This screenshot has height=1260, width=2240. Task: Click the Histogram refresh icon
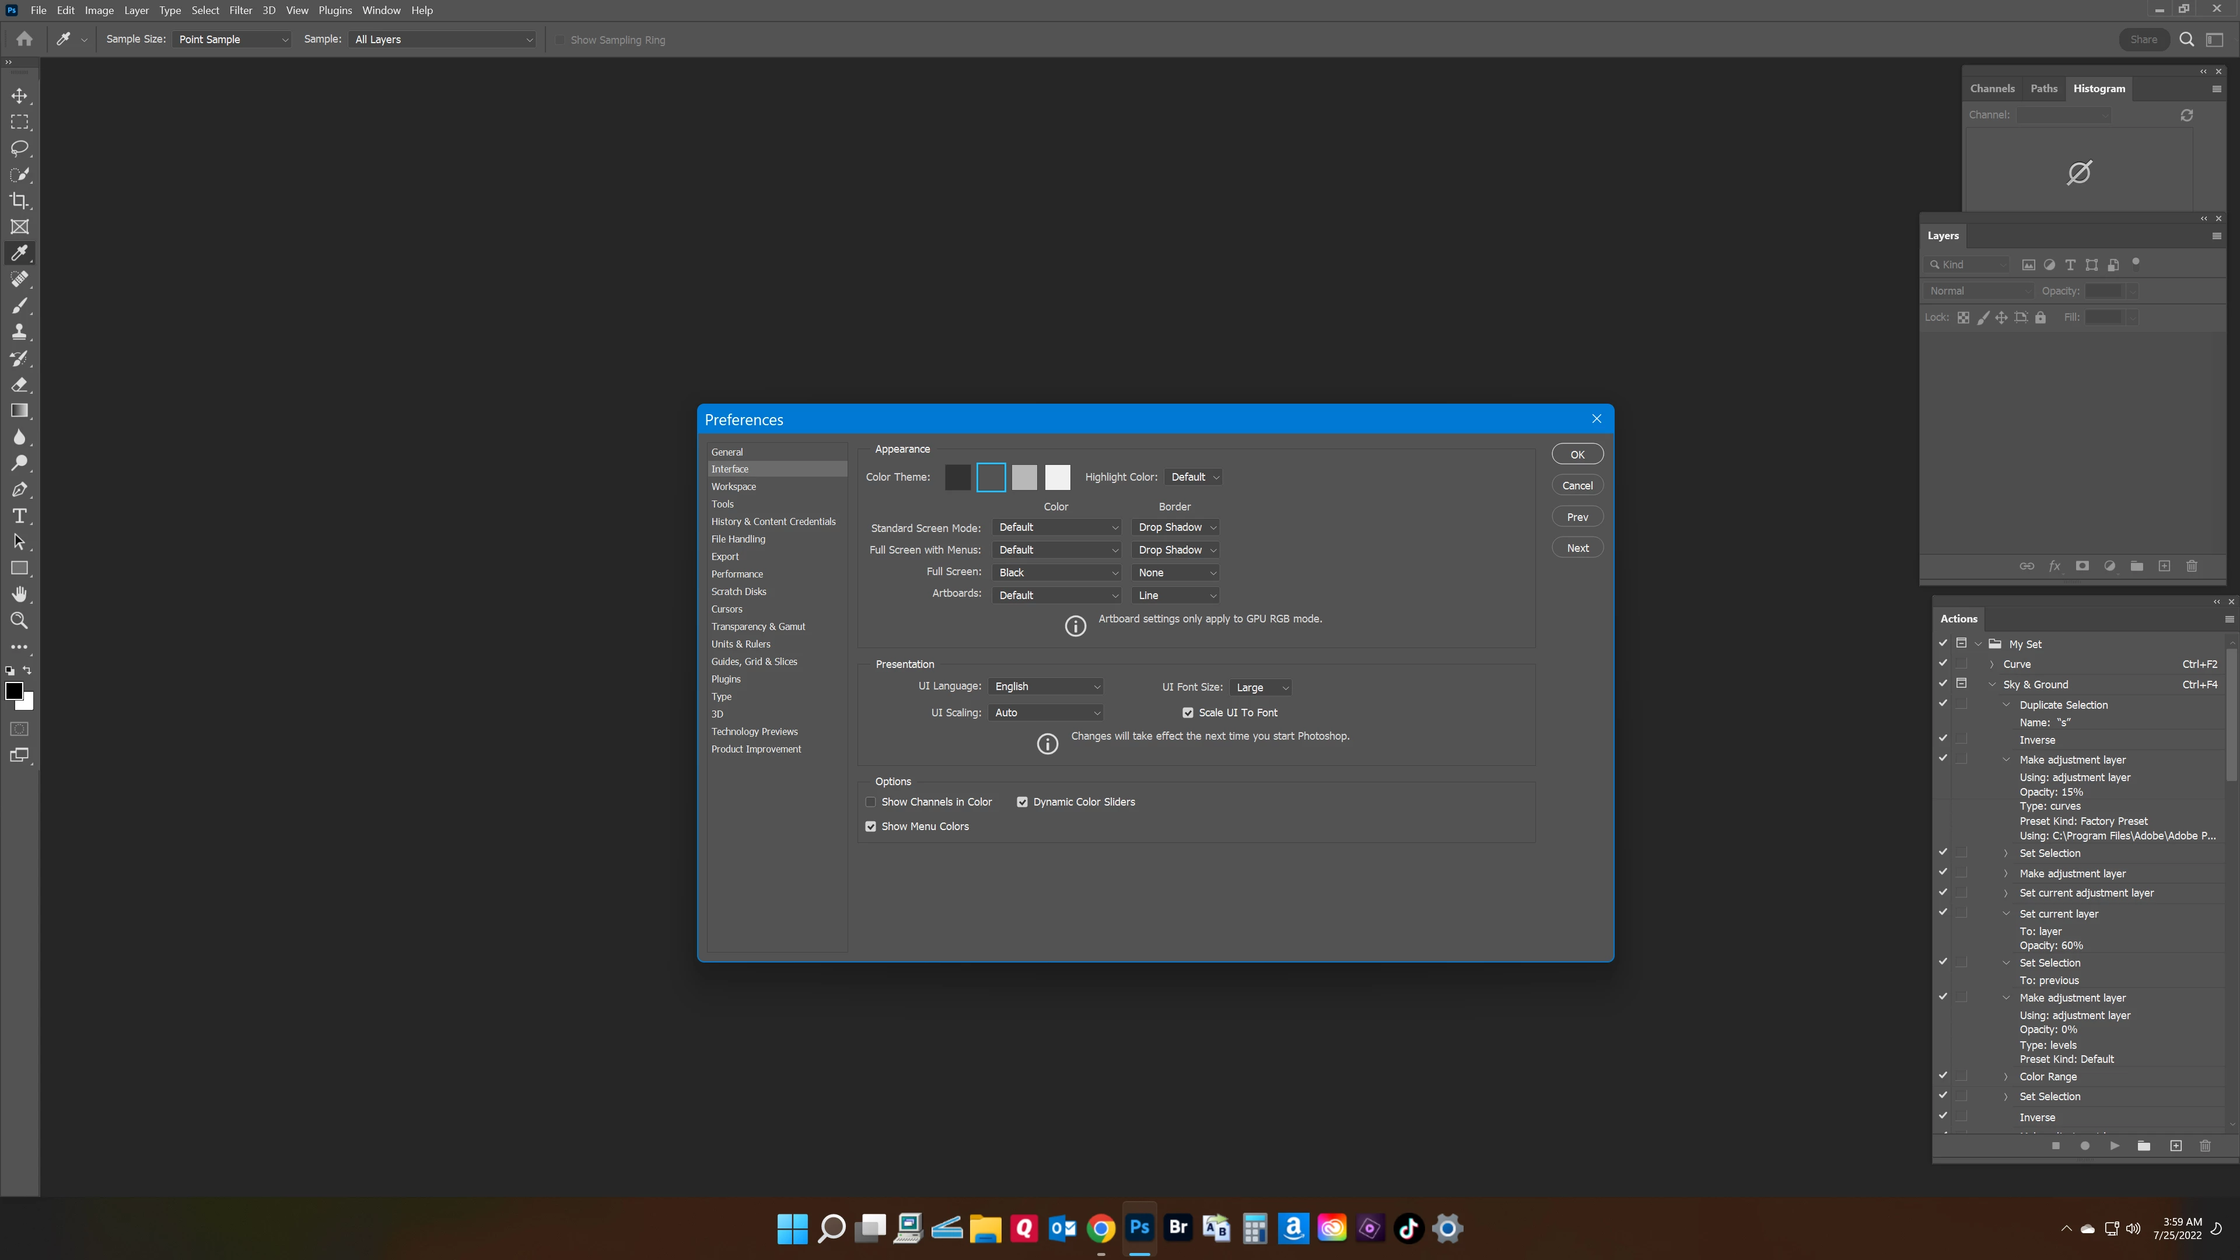[x=2186, y=115]
